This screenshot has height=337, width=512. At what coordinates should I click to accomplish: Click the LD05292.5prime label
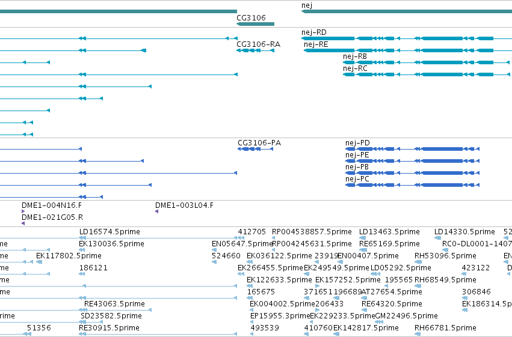tap(401, 268)
